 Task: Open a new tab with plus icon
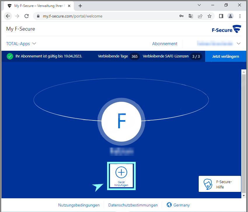80,6
